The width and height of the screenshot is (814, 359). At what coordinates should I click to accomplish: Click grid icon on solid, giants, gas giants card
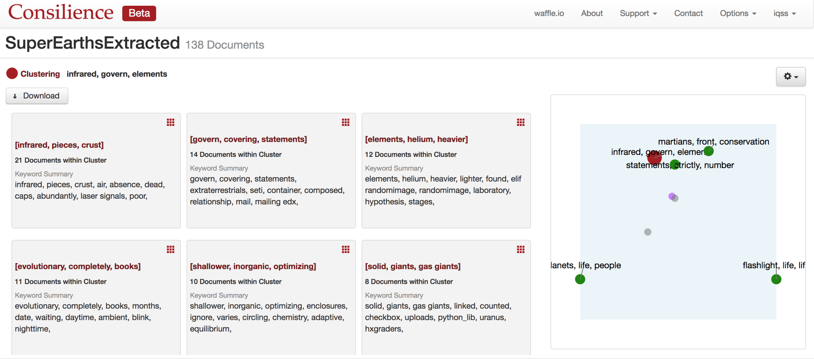point(520,249)
